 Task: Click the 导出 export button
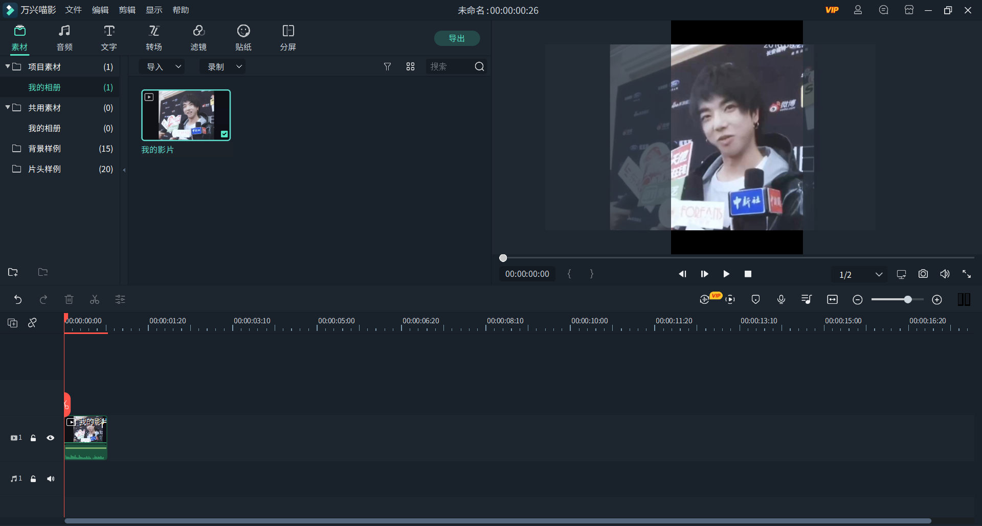coord(456,38)
